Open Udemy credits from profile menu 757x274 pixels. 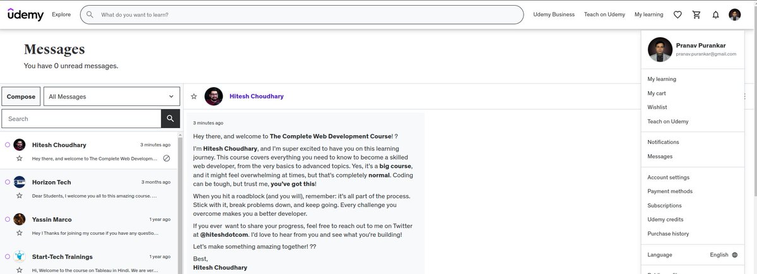[666, 219]
